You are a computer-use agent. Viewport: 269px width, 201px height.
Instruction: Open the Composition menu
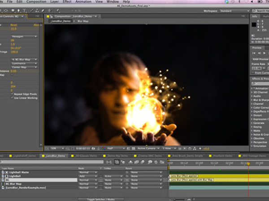[36, 2]
